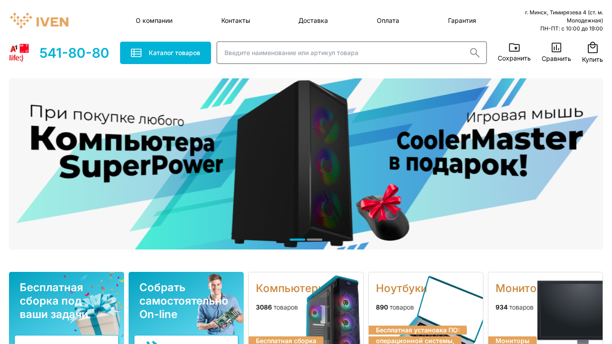Click the life:) operator icon
This screenshot has height=344, width=612.
click(x=16, y=57)
